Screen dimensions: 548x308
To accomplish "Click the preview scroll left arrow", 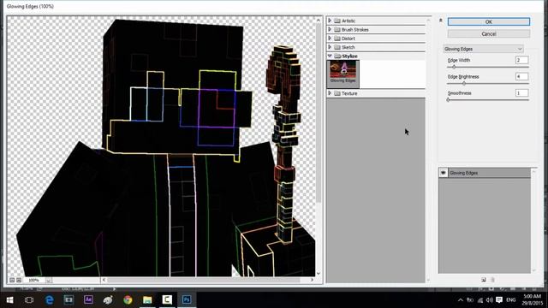I will coord(104,280).
